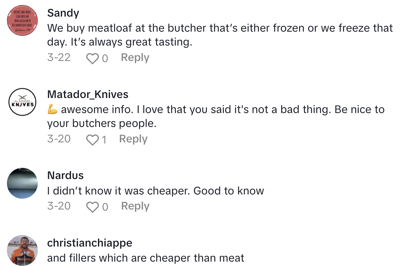The image size is (415, 267).
Task: Go to christianchiappe username profile
Action: (89, 243)
